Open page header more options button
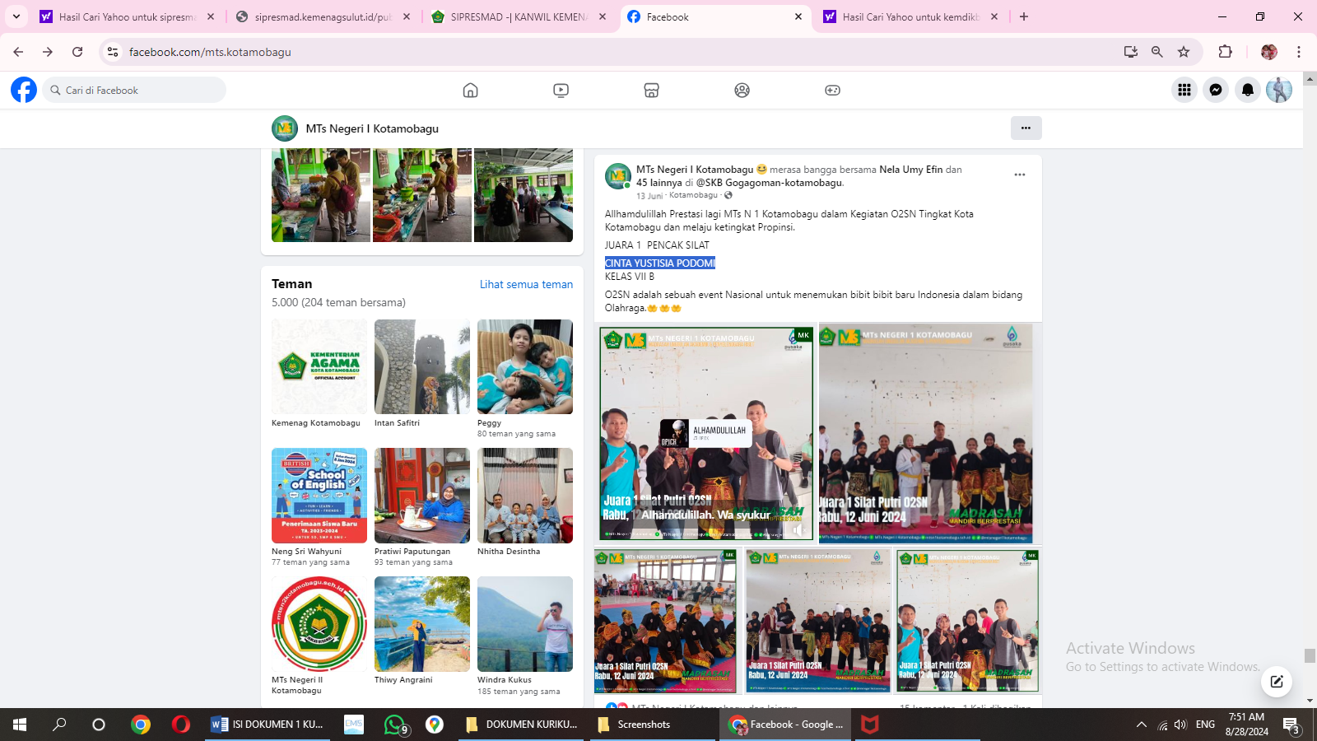The height and width of the screenshot is (741, 1317). tap(1026, 128)
